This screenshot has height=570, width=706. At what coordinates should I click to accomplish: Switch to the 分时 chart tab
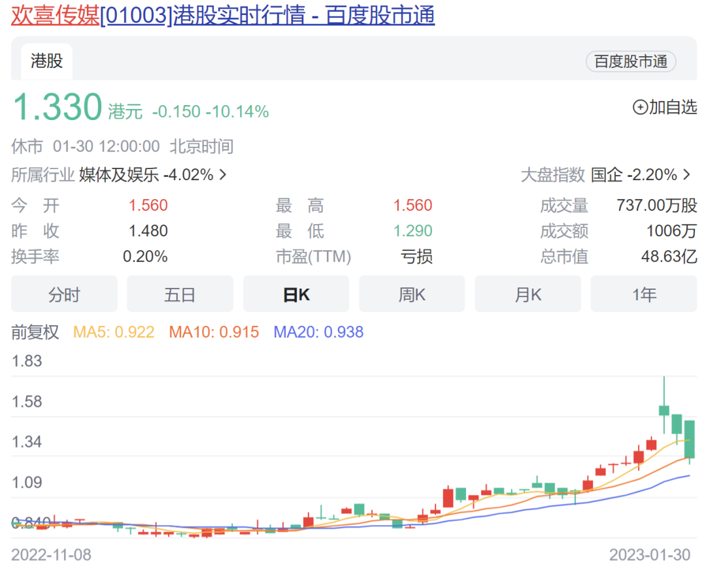click(64, 294)
